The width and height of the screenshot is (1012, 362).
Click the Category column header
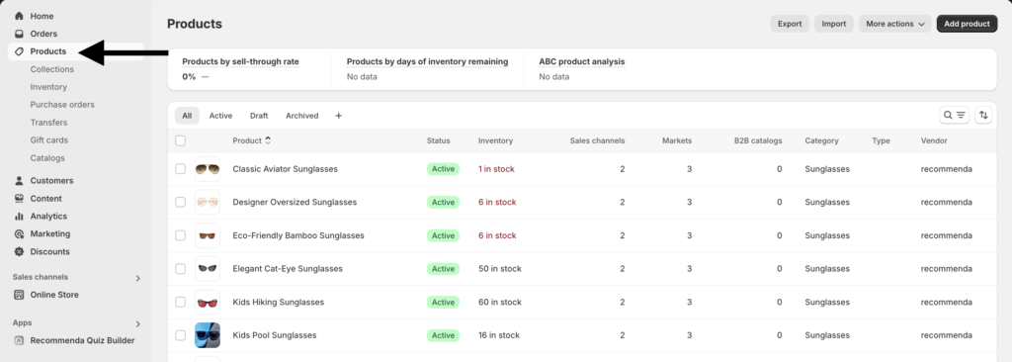[x=821, y=140]
